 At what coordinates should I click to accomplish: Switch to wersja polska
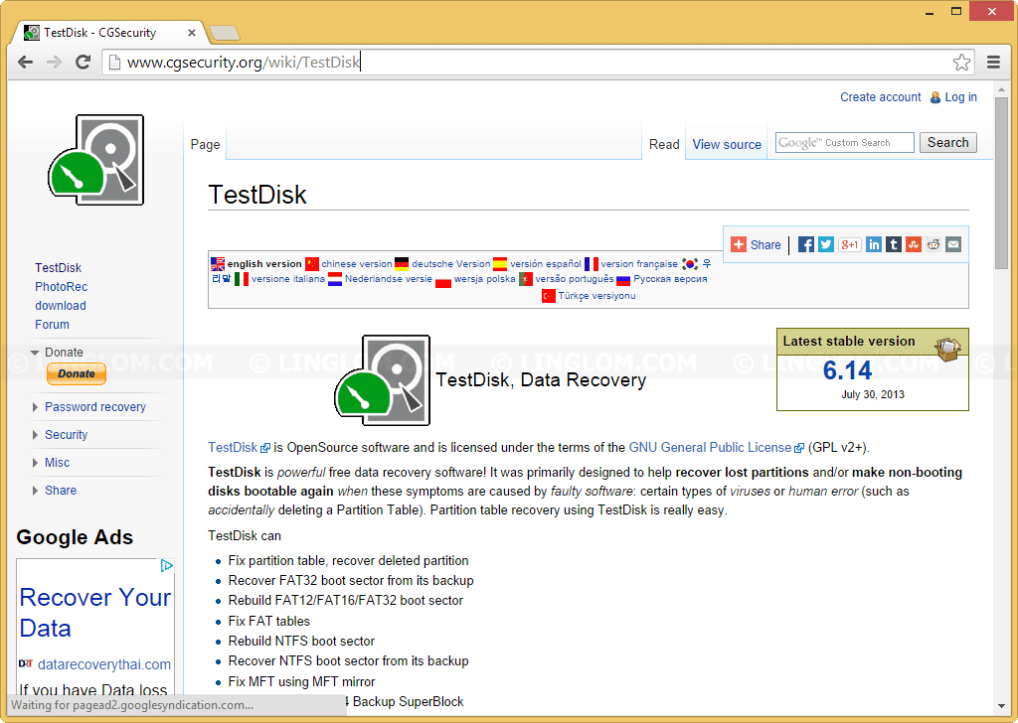click(x=484, y=279)
